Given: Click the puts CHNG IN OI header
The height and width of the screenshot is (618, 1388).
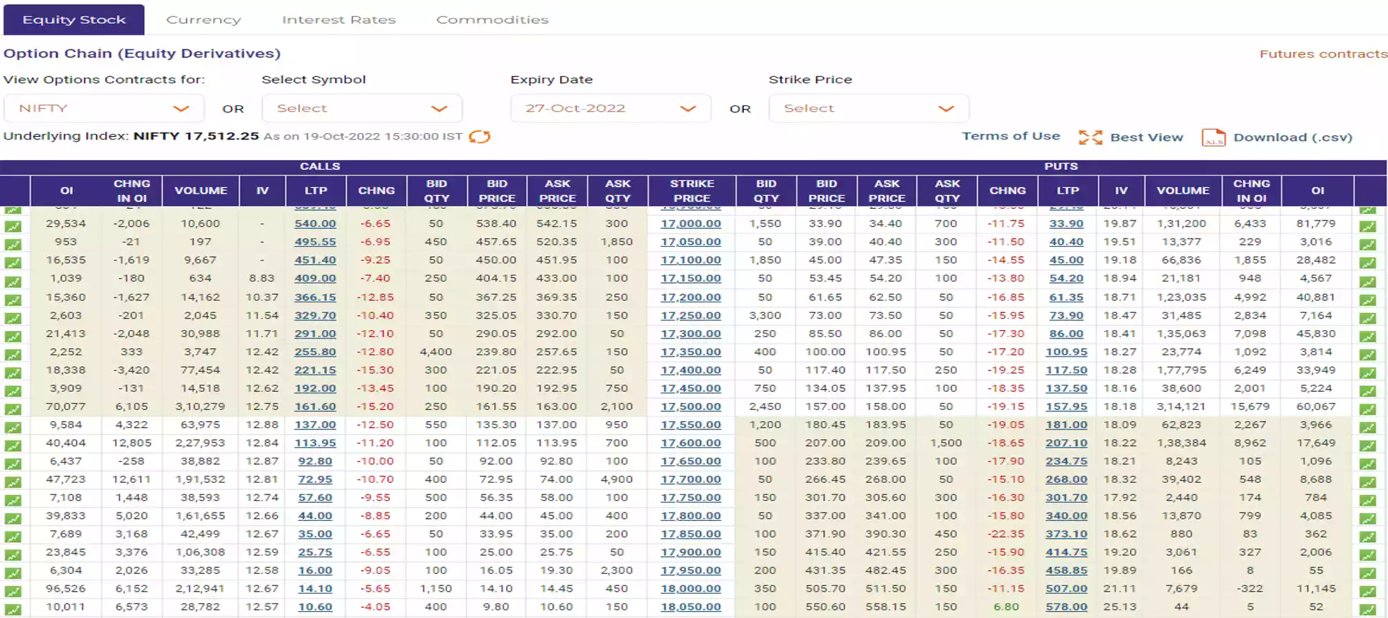Looking at the screenshot, I should coord(1251,191).
